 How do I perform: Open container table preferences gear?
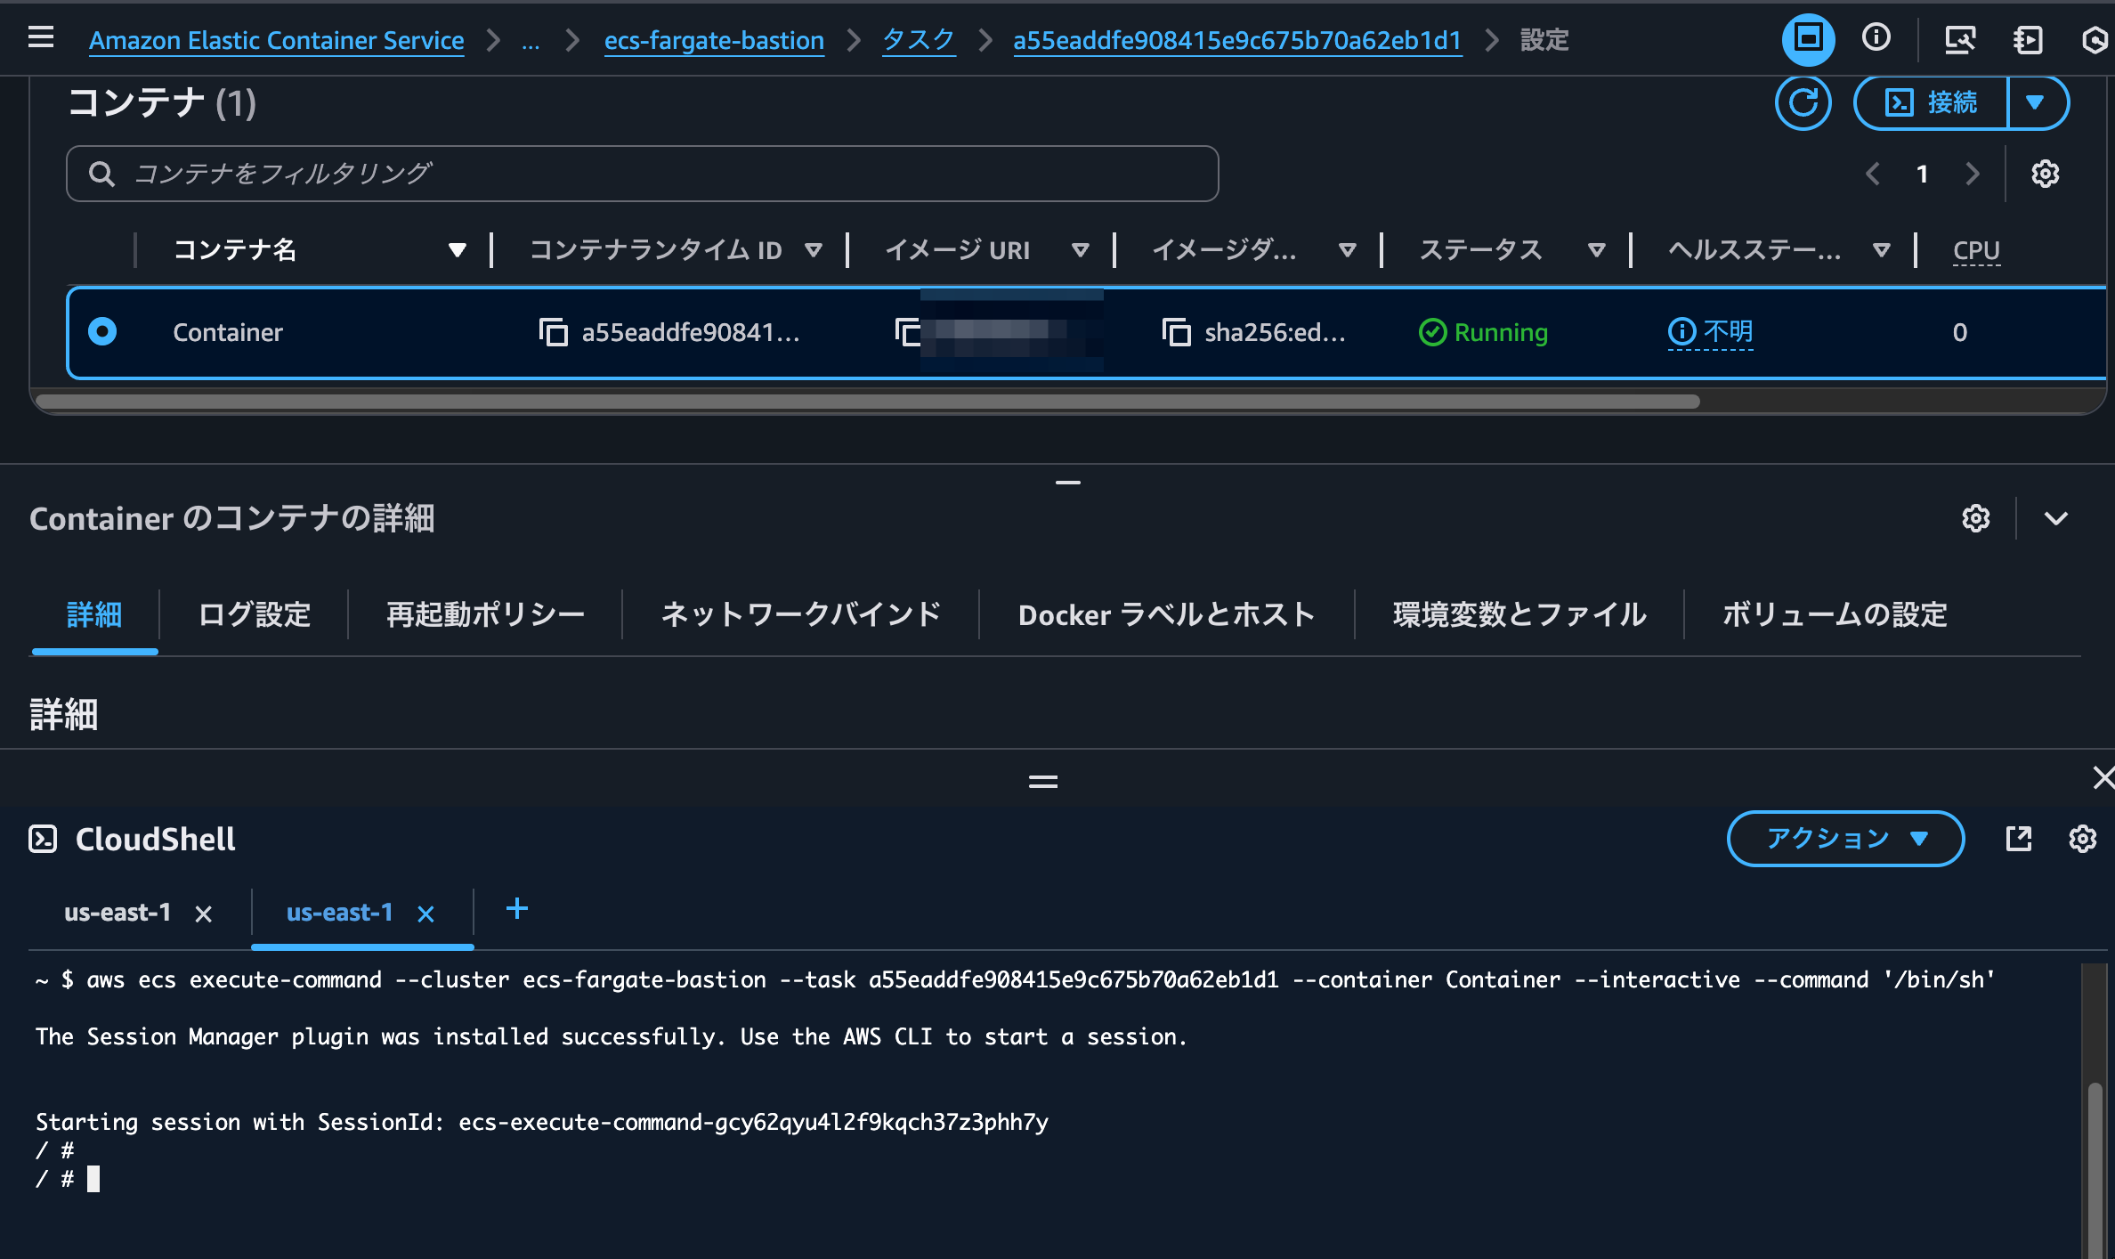coord(2045,174)
